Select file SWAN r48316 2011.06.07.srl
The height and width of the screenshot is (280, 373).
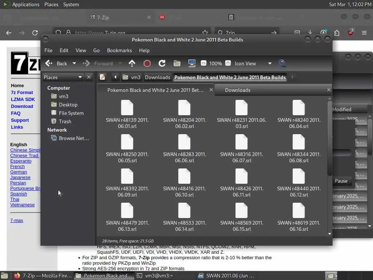242,149
